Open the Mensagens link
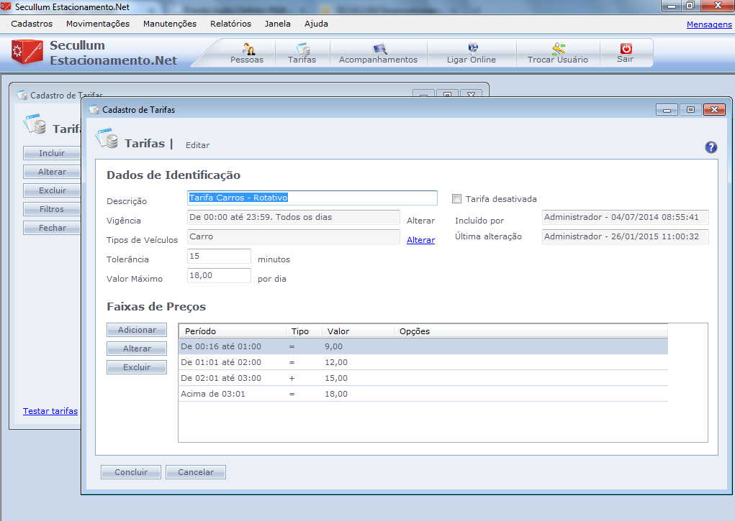735x521 pixels. click(709, 24)
